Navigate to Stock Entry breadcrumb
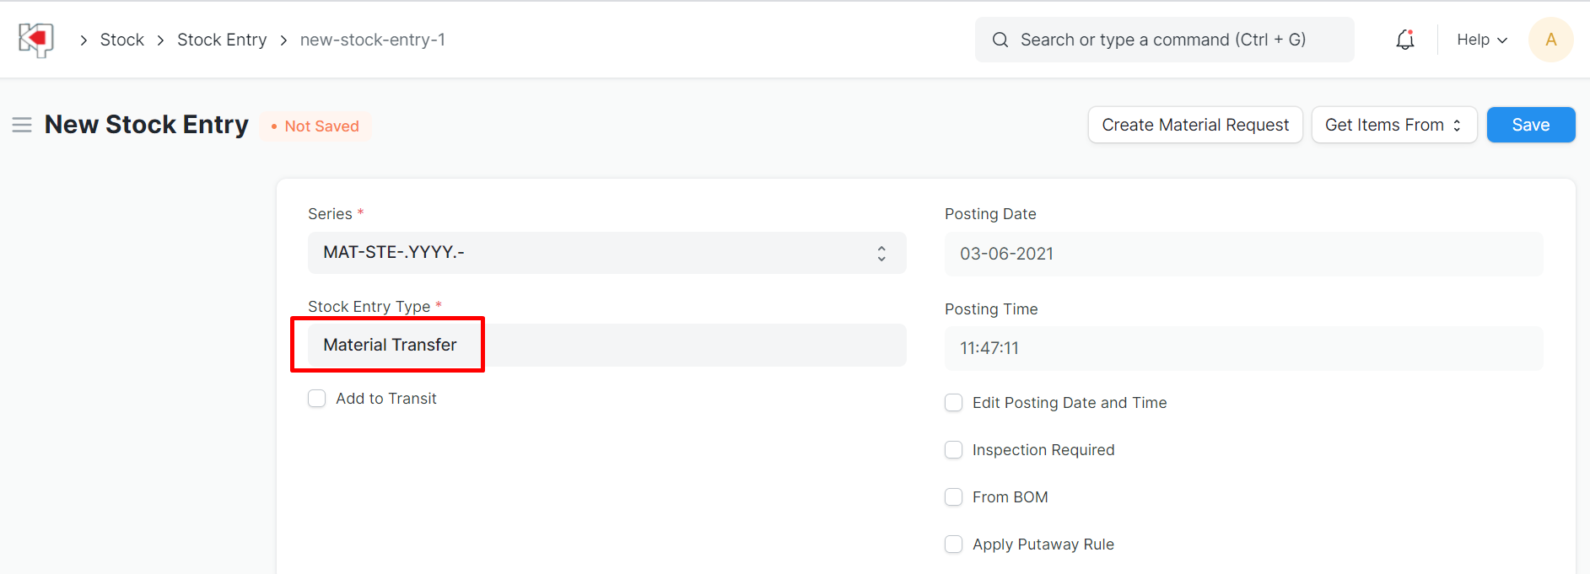Screen dimensions: 1590x574 click(222, 40)
